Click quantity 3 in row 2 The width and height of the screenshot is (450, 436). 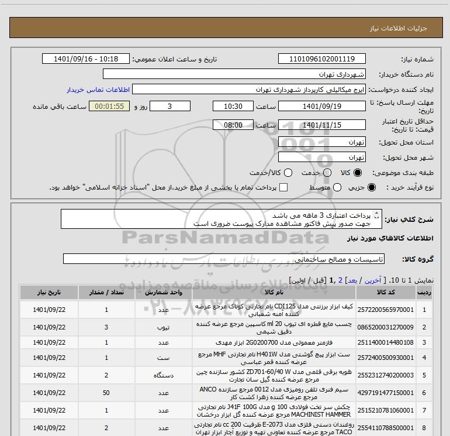106,327
